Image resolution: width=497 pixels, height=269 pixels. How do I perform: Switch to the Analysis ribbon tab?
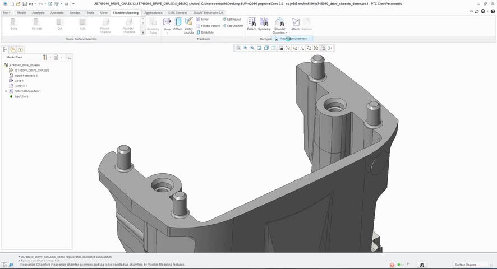38,13
